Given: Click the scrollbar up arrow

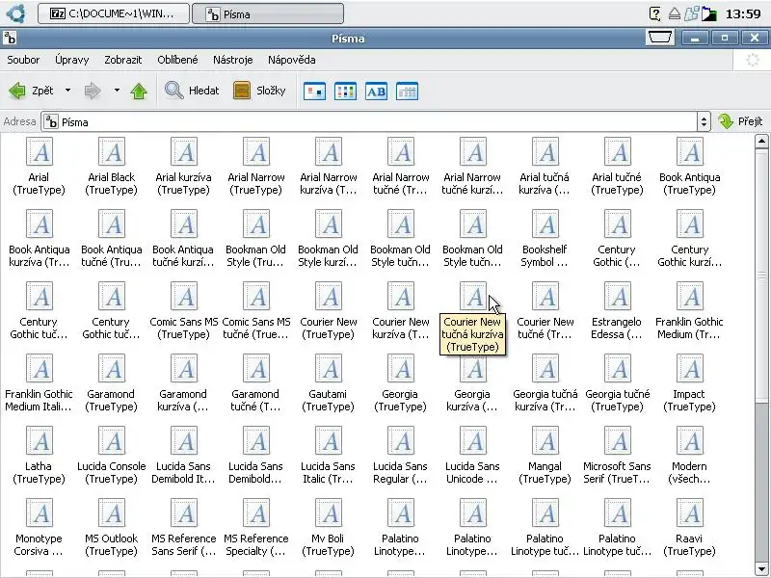Looking at the screenshot, I should [x=761, y=142].
